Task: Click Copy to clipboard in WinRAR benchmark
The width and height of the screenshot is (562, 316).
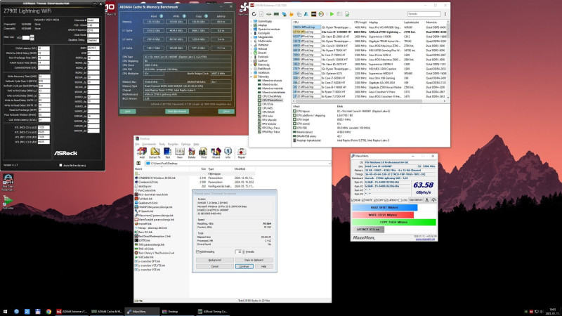Action: pyautogui.click(x=254, y=260)
